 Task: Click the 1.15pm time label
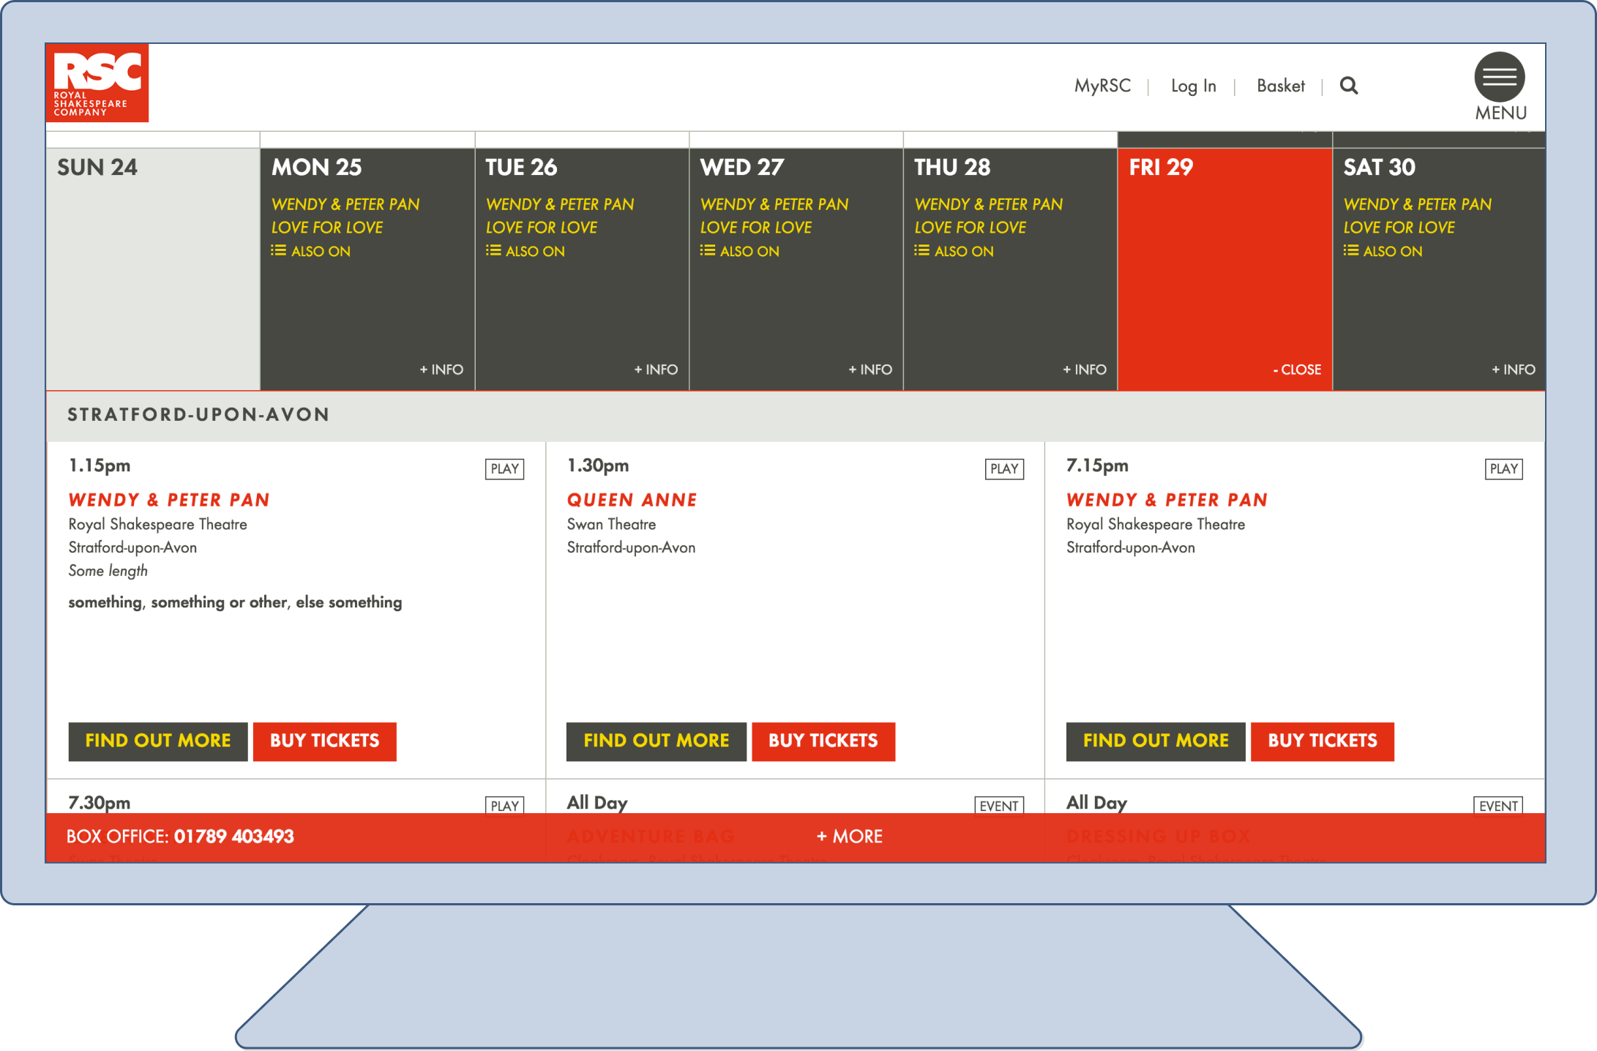100,465
